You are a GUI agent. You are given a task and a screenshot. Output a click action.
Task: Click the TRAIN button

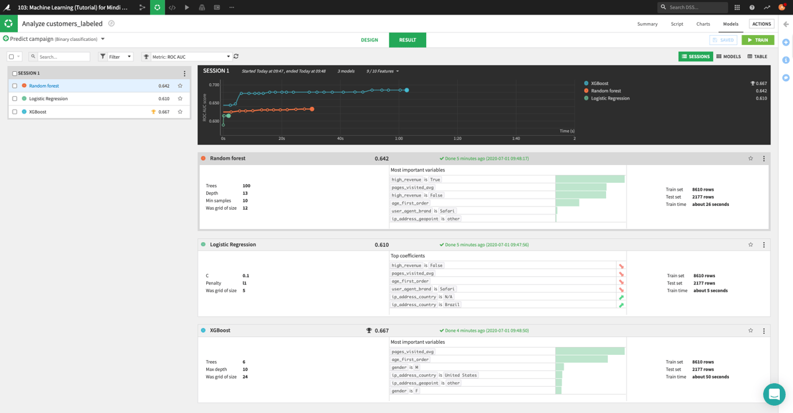point(759,40)
